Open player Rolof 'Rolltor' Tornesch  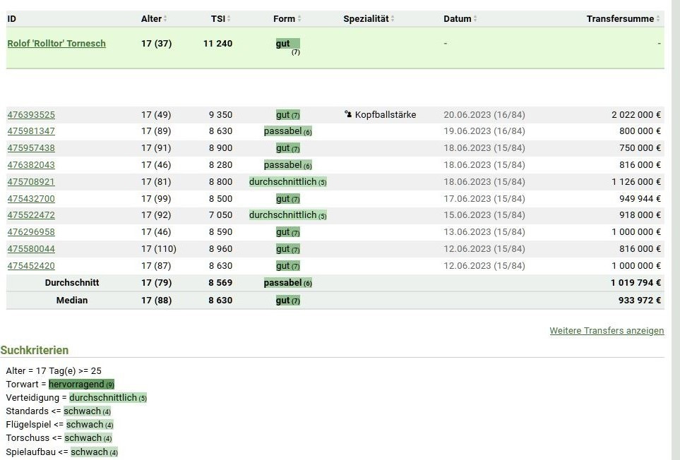point(56,43)
